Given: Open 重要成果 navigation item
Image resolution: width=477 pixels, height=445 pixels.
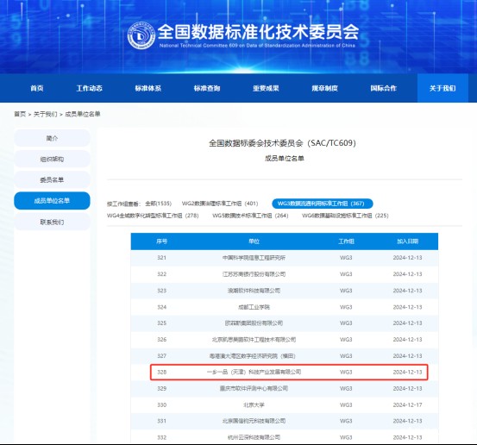Looking at the screenshot, I should 266,88.
